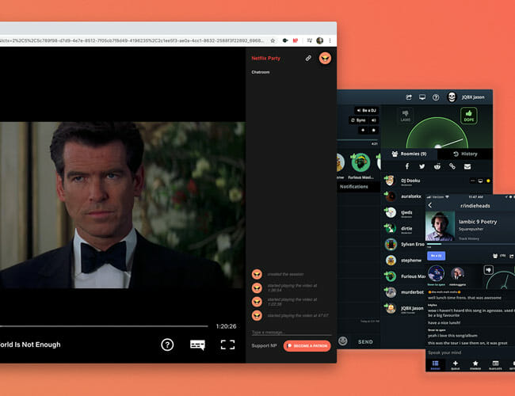The height and width of the screenshot is (396, 515).
Task: Click the r/indieheads room title on mobile
Action: pyautogui.click(x=475, y=206)
